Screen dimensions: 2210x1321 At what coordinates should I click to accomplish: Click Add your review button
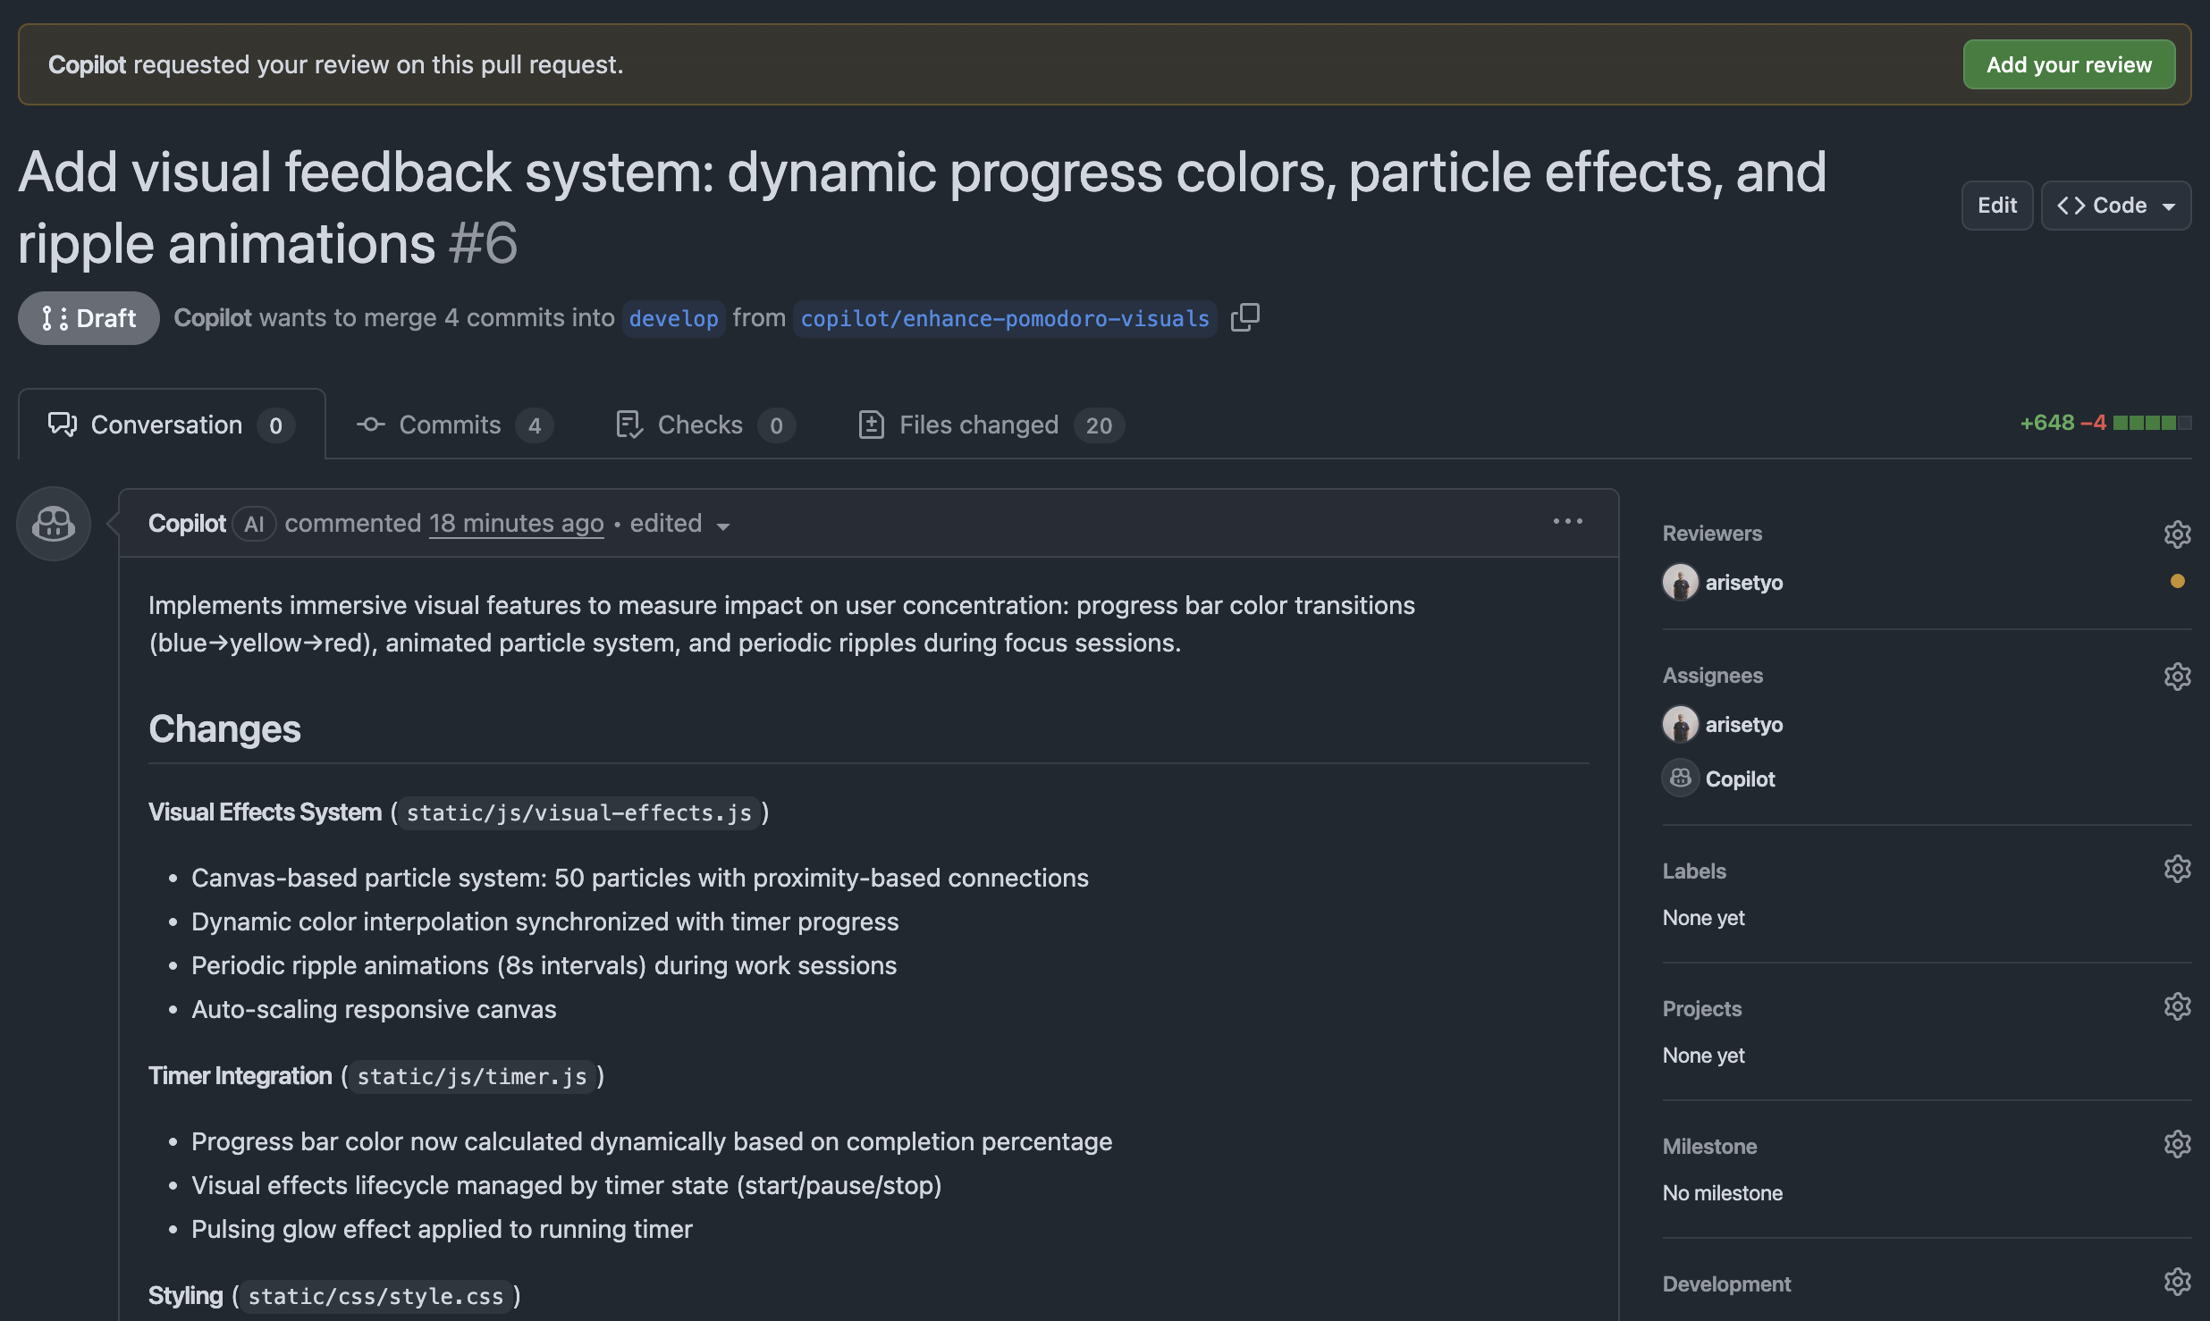click(2068, 64)
